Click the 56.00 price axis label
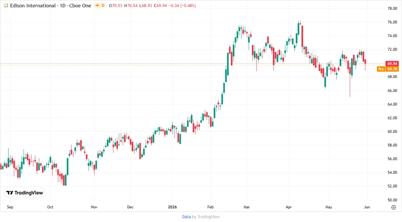This screenshot has width=402, height=222. (392, 159)
